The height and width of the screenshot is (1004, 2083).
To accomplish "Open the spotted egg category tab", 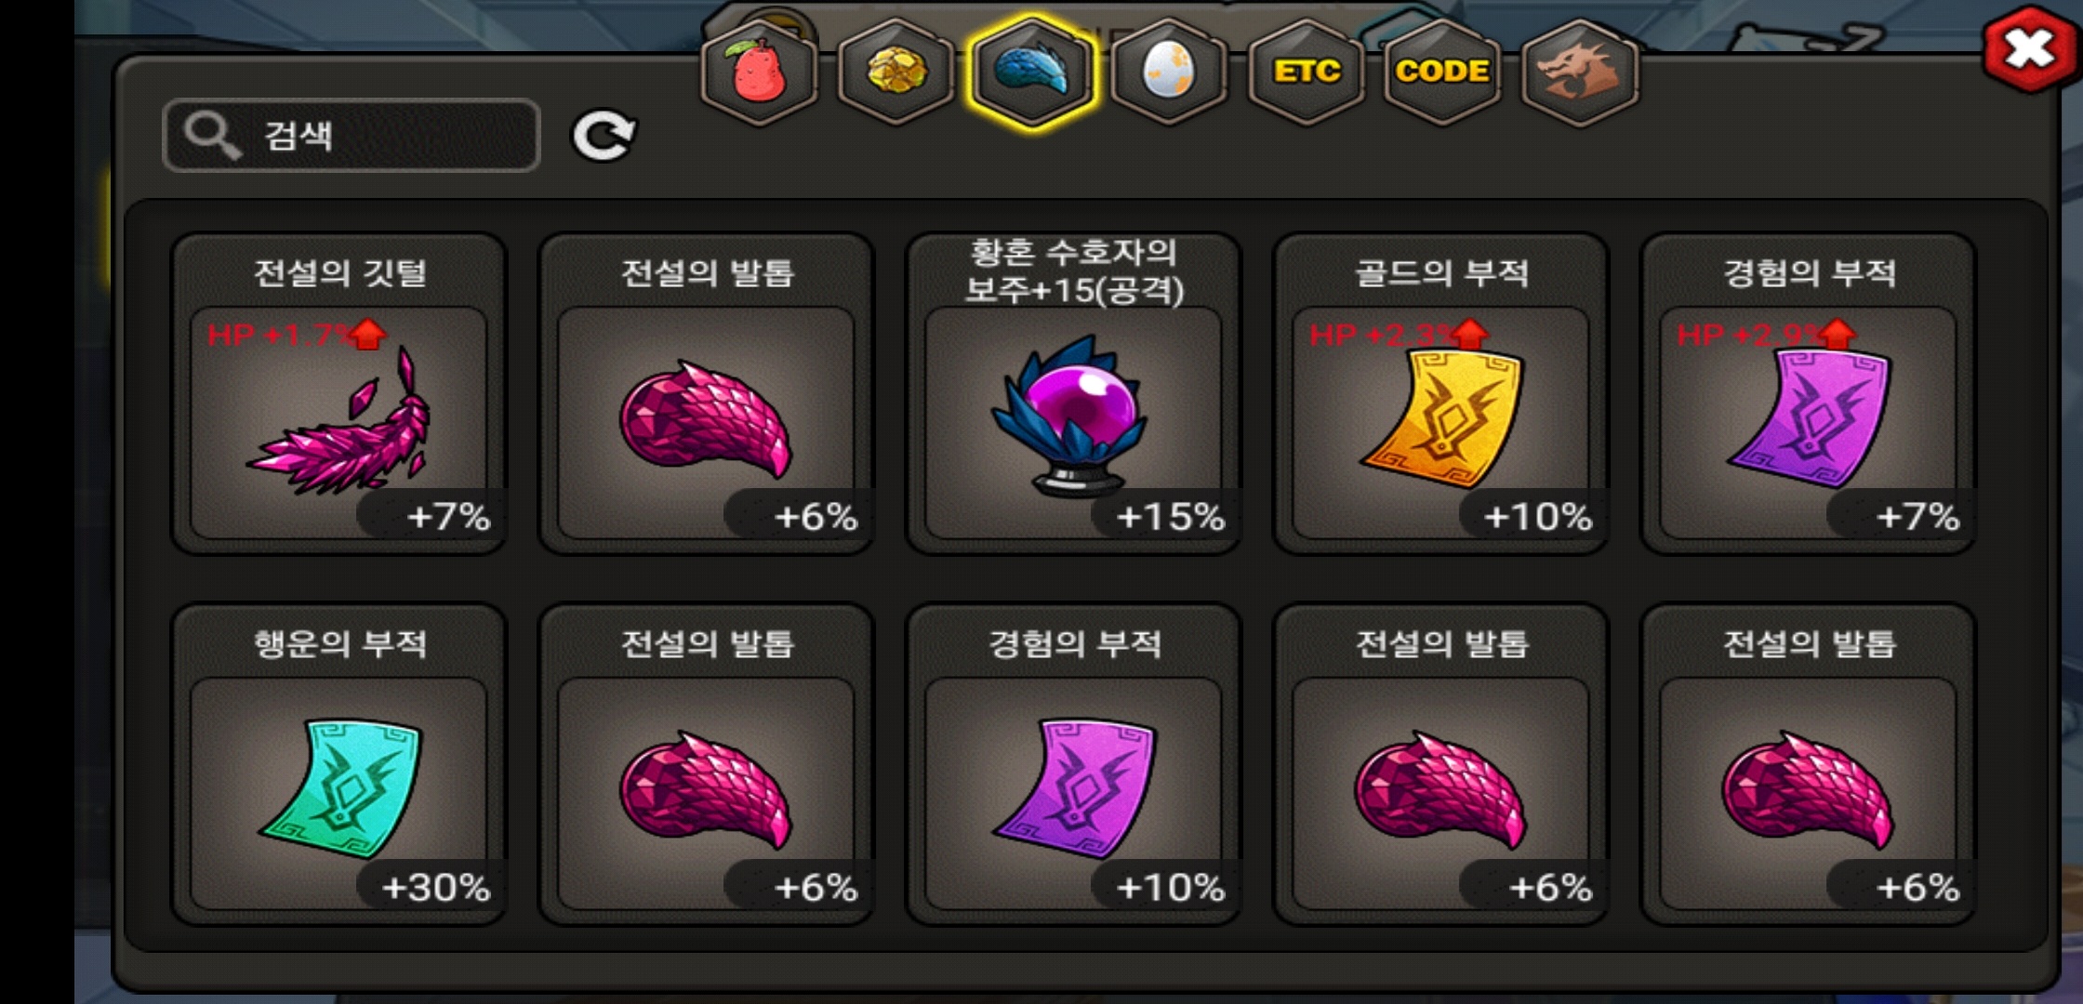I will tap(1168, 73).
